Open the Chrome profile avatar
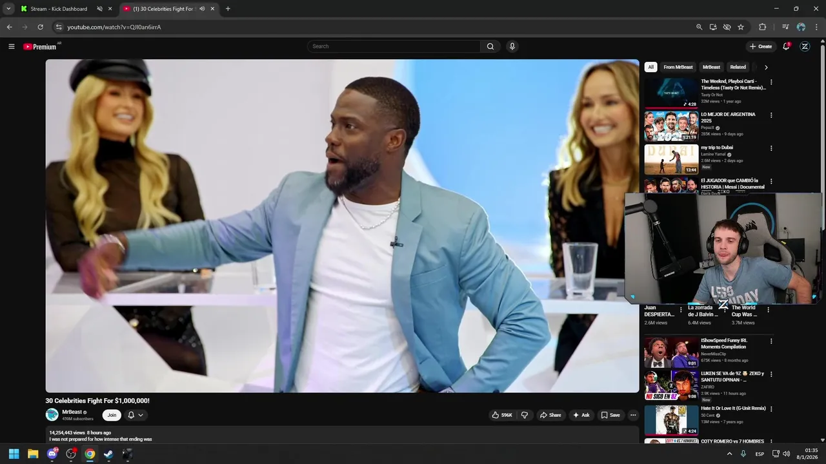The width and height of the screenshot is (826, 464). click(801, 27)
